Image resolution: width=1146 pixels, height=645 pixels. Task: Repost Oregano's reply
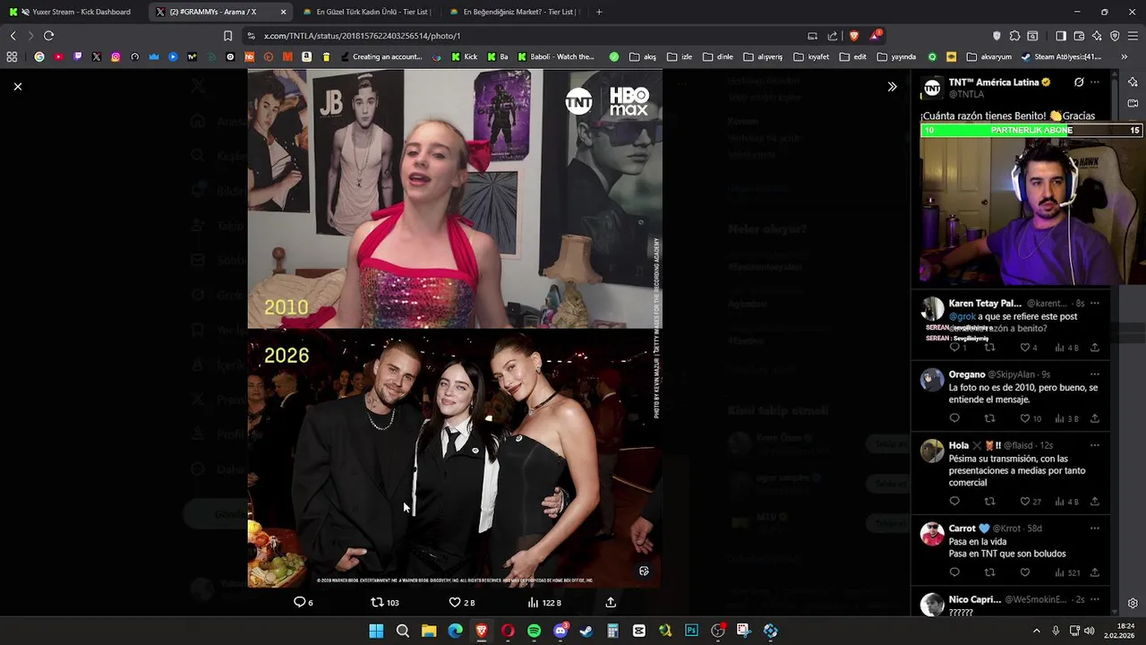click(989, 418)
